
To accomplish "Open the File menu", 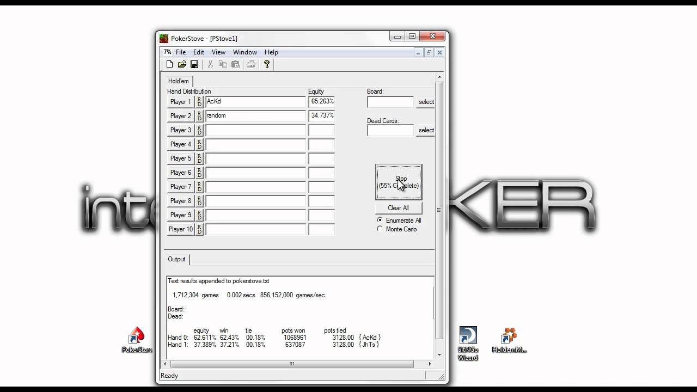I will click(x=181, y=52).
